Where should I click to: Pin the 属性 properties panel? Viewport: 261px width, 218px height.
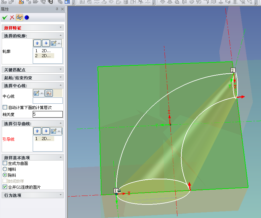(x=57, y=9)
